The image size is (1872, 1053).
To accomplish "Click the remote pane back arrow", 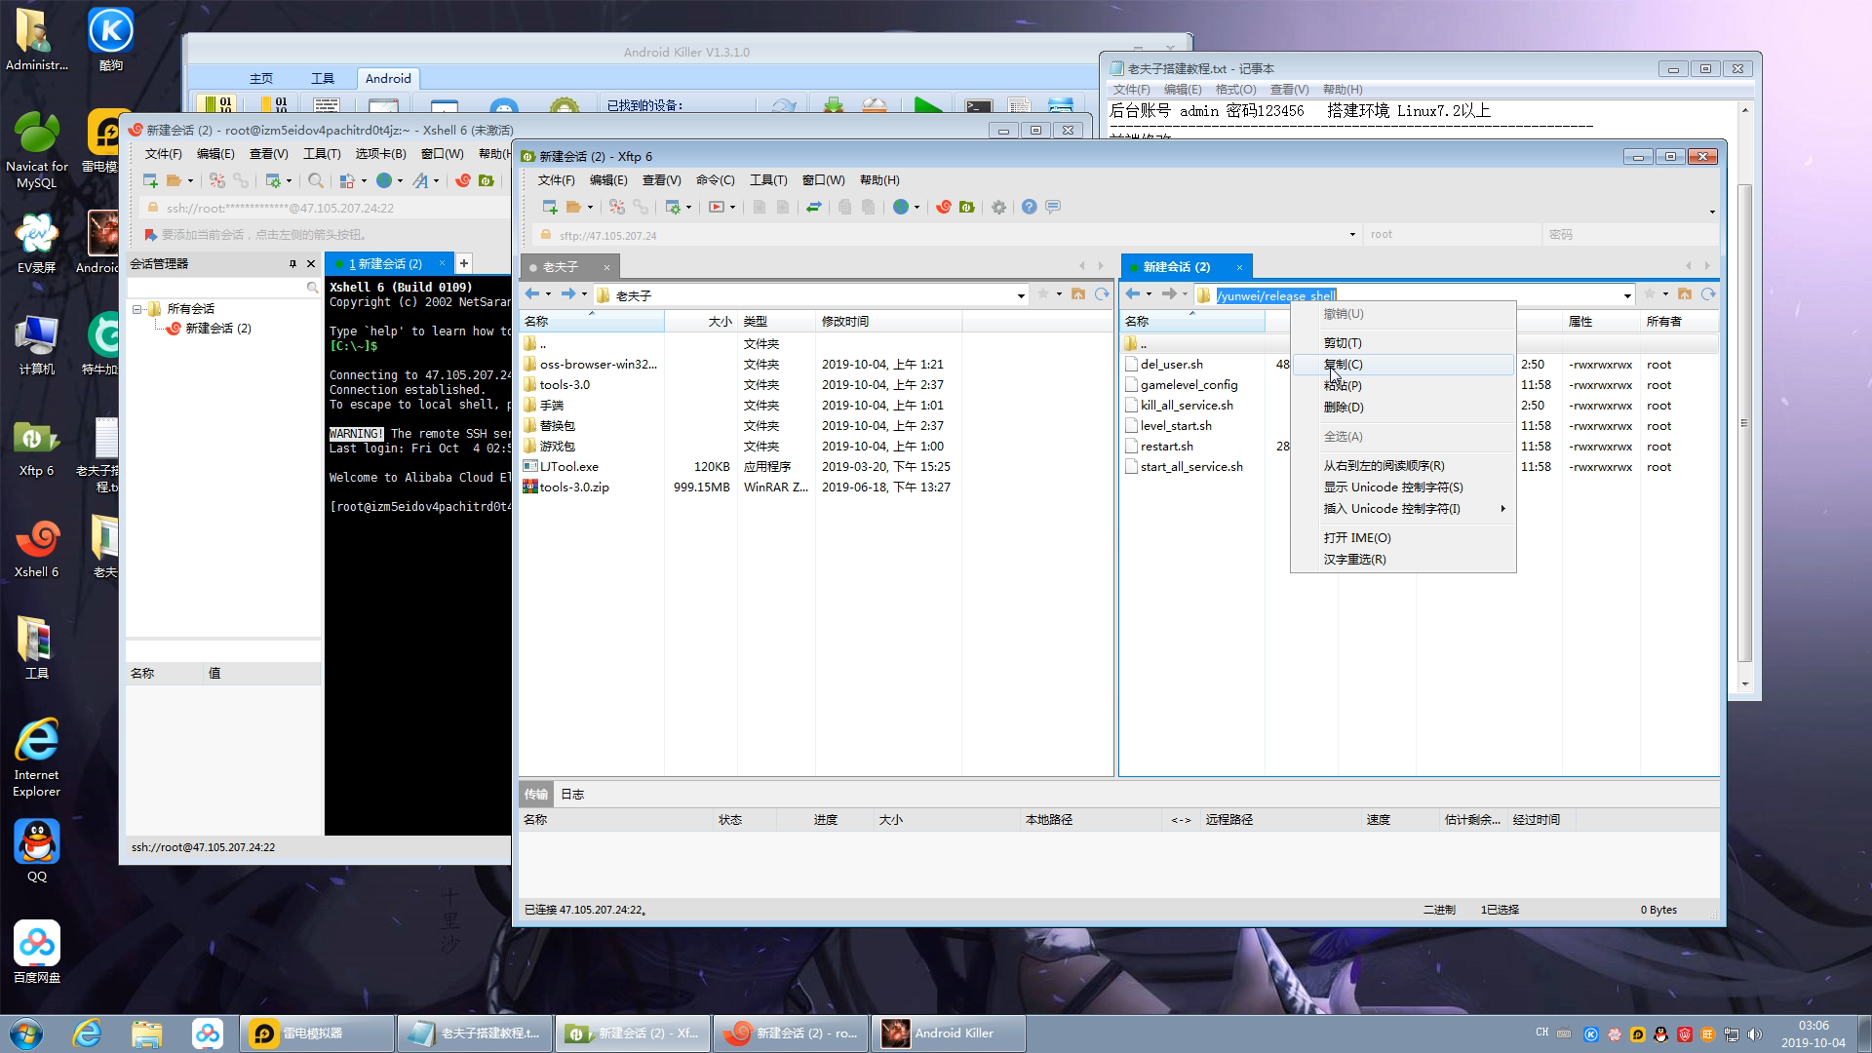I will coord(1132,294).
